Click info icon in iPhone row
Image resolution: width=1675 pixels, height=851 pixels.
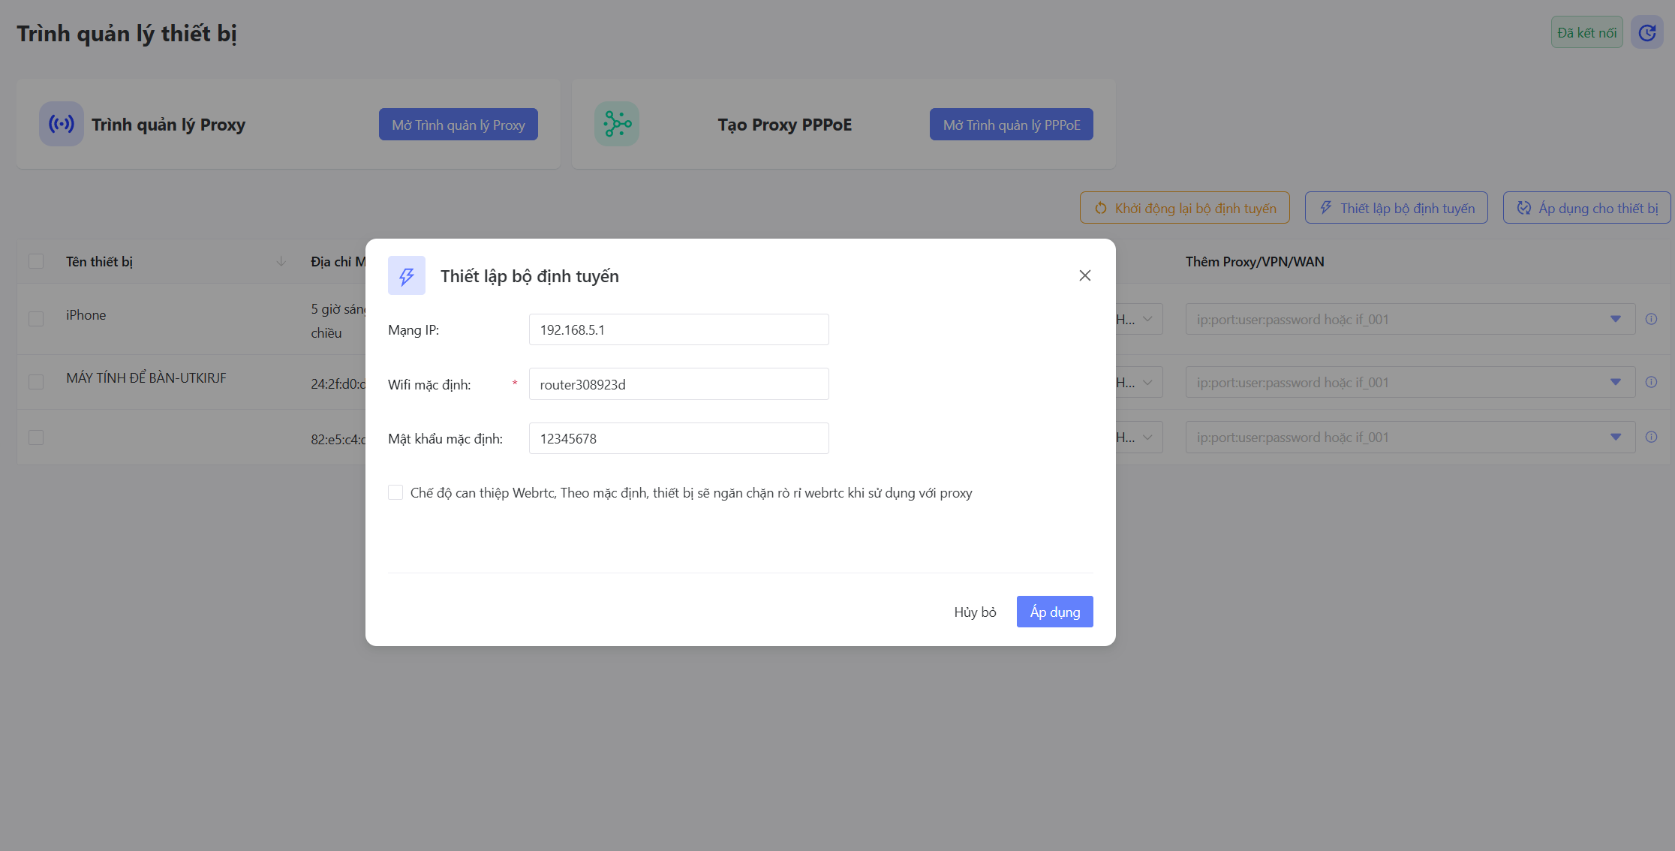(1651, 319)
